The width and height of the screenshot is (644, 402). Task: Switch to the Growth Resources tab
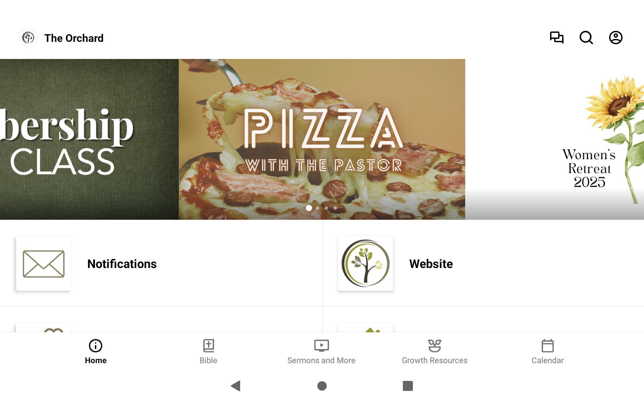[434, 352]
